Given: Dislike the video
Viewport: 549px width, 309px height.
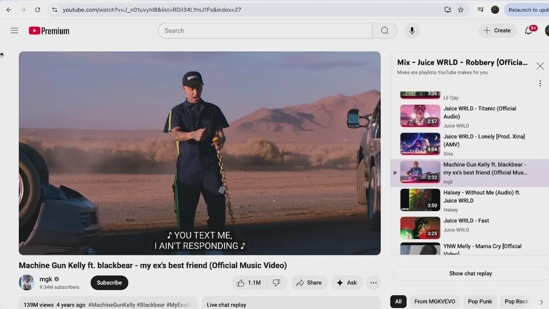Looking at the screenshot, I should point(277,282).
